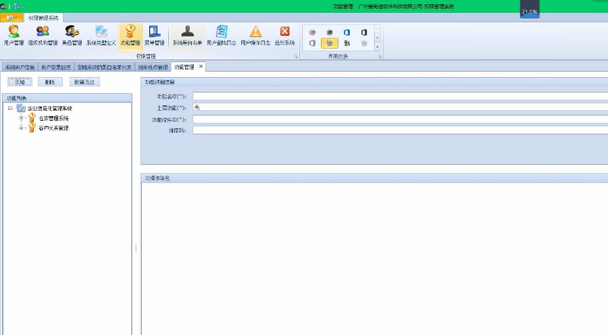Open 界面皮肤 group dialog launcher

coord(380,57)
